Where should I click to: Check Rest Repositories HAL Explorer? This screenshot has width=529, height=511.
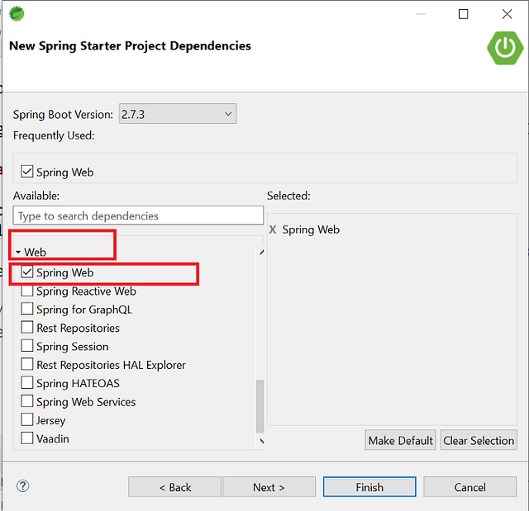point(27,364)
